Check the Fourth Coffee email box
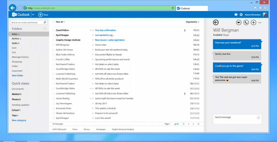 click(53, 60)
